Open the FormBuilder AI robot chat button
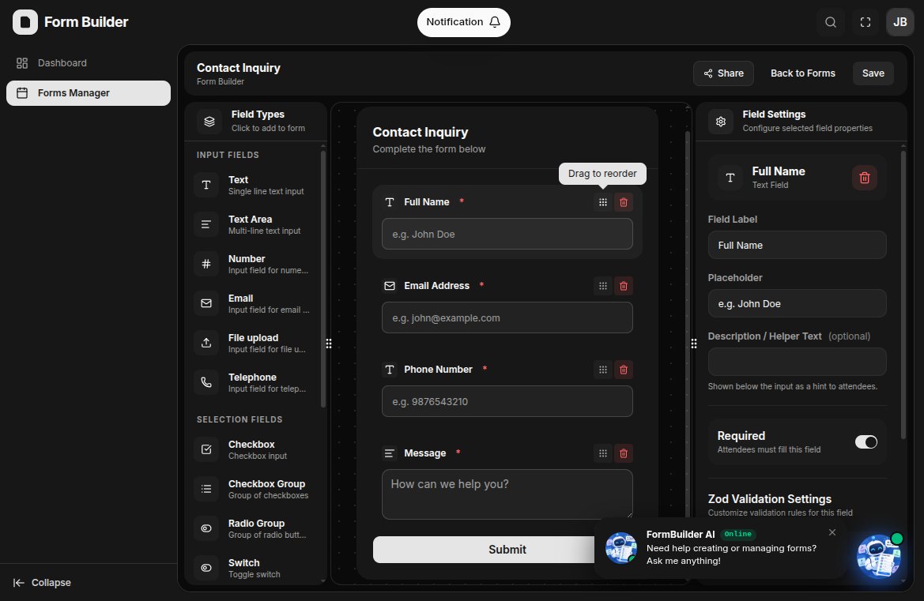 (x=879, y=556)
